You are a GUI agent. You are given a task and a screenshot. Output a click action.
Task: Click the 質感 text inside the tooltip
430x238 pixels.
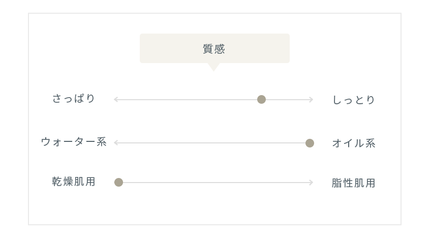tap(214, 49)
